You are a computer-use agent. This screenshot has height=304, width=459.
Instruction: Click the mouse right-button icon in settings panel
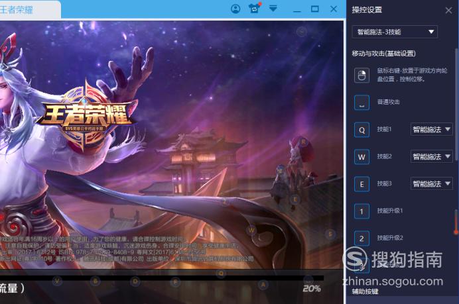click(x=361, y=76)
